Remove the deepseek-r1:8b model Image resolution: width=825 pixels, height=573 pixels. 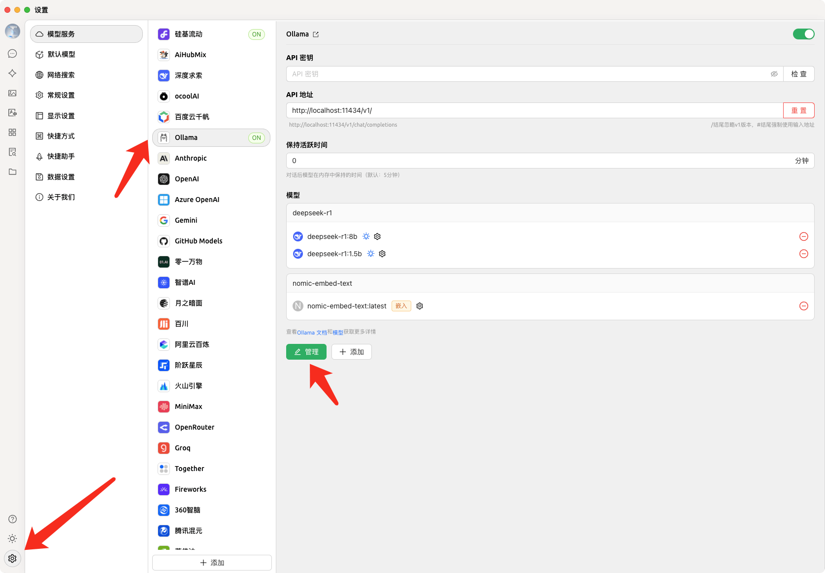[804, 236]
